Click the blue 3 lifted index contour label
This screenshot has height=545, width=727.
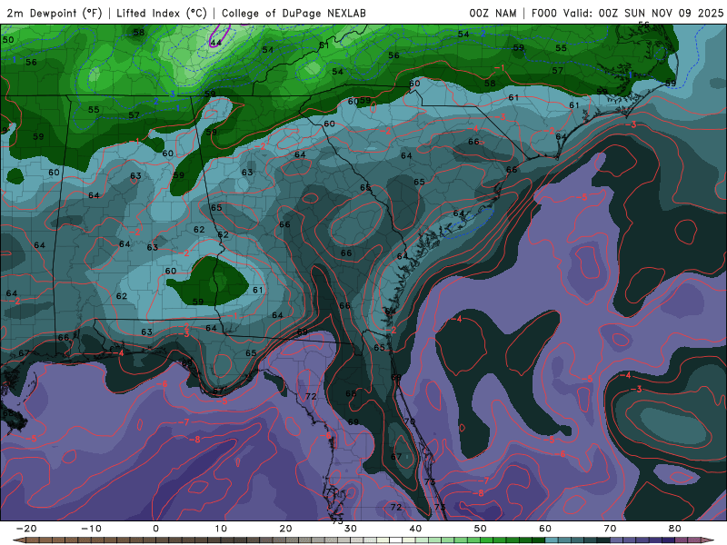click(x=173, y=94)
